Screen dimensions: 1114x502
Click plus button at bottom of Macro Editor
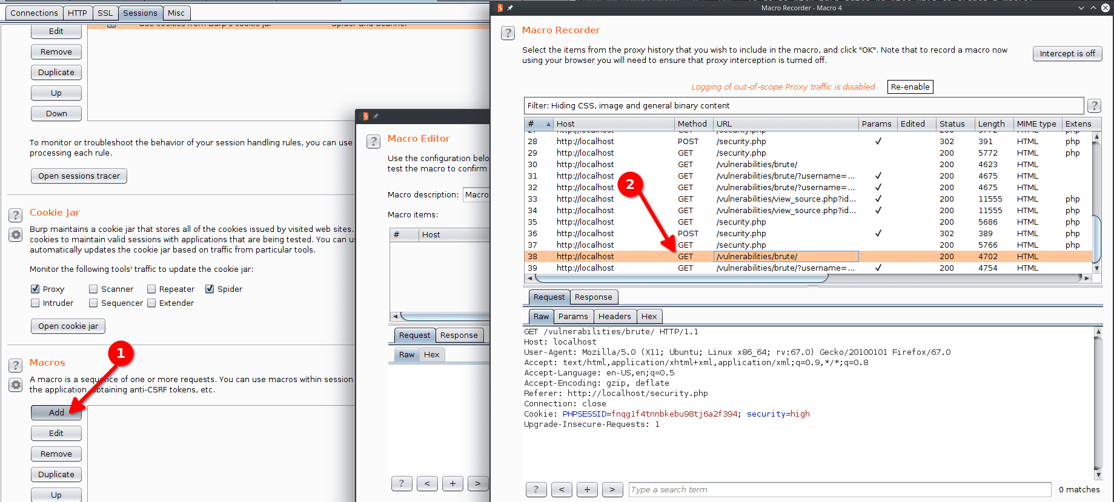pyautogui.click(x=453, y=483)
